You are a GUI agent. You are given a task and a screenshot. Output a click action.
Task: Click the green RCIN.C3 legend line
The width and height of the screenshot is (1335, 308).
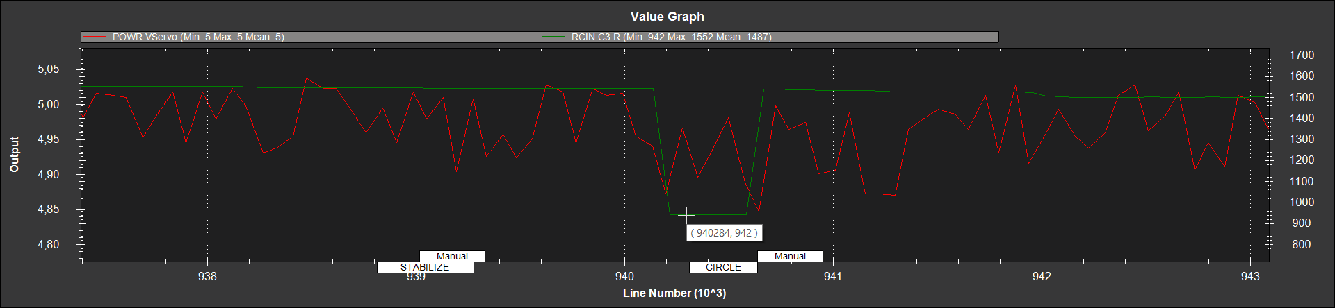coord(553,37)
